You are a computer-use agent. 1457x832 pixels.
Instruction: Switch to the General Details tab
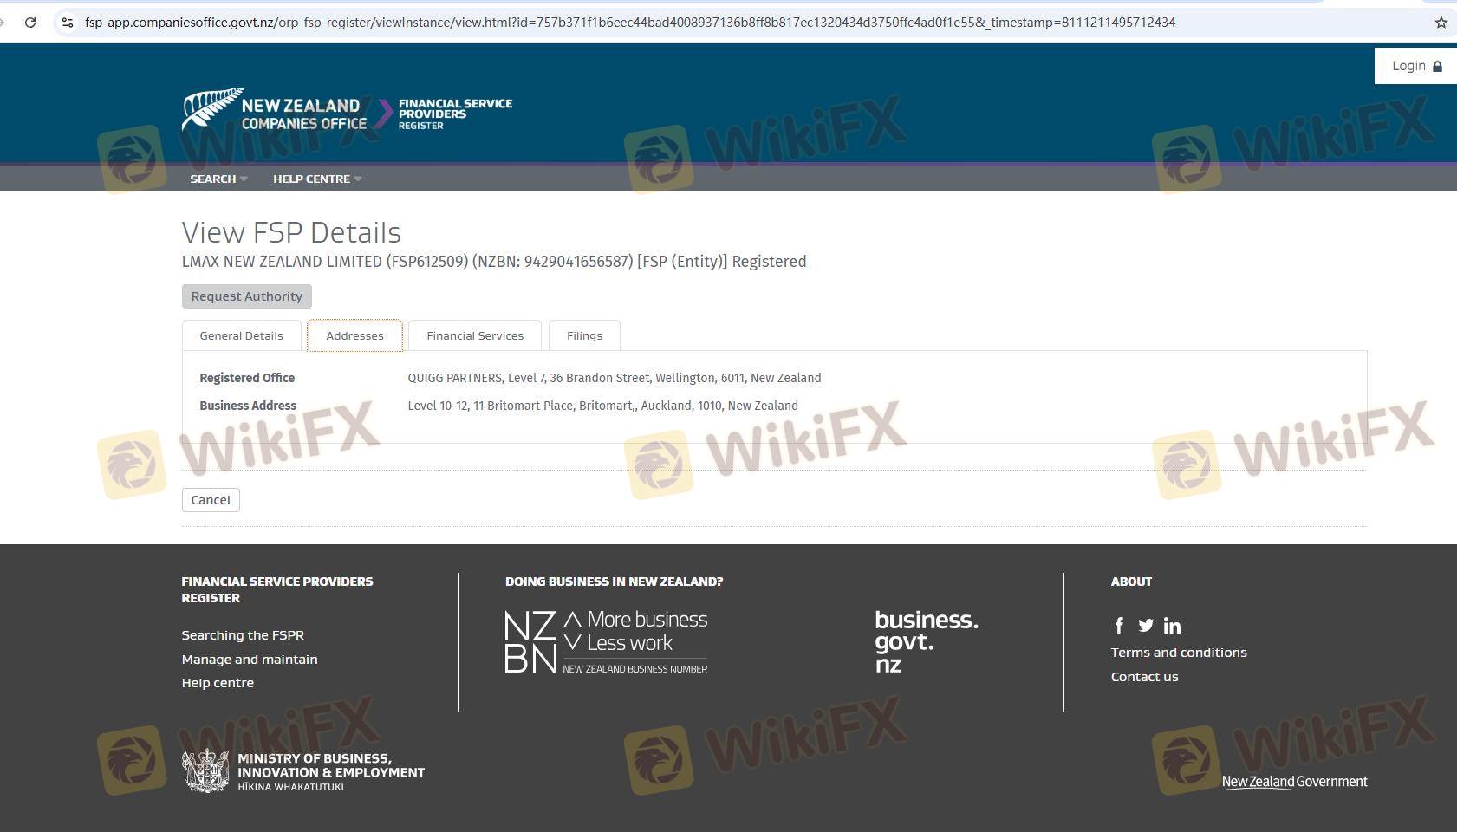pos(241,336)
